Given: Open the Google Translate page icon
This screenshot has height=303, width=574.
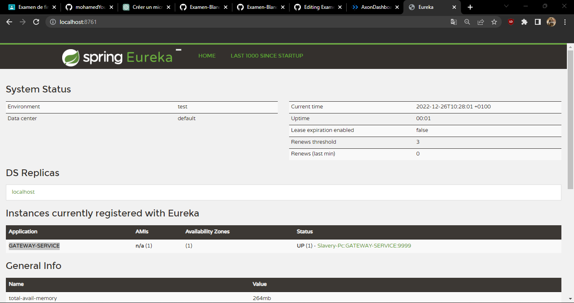Looking at the screenshot, I should [x=453, y=21].
